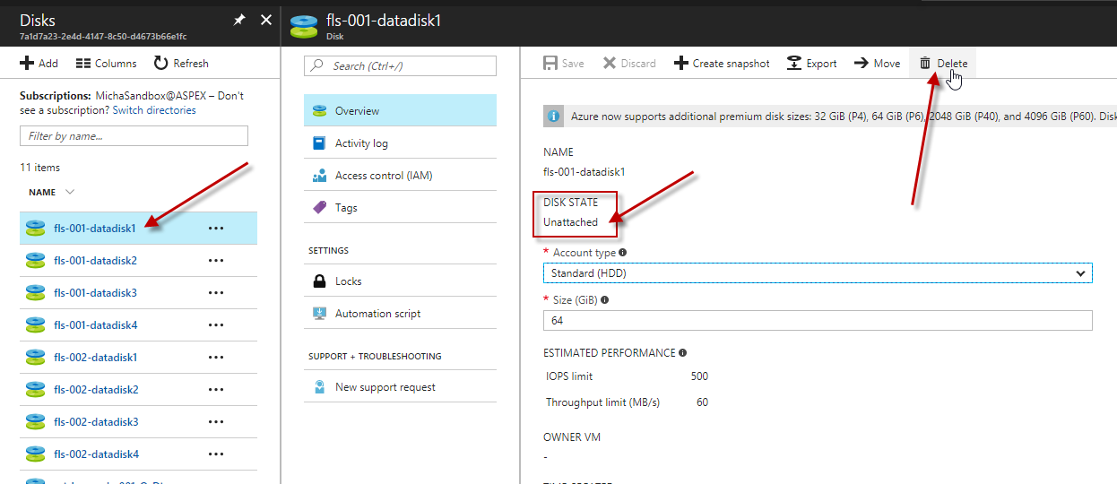Viewport: 1117px width, 484px height.
Task: Close the Disks blade
Action: tap(265, 20)
